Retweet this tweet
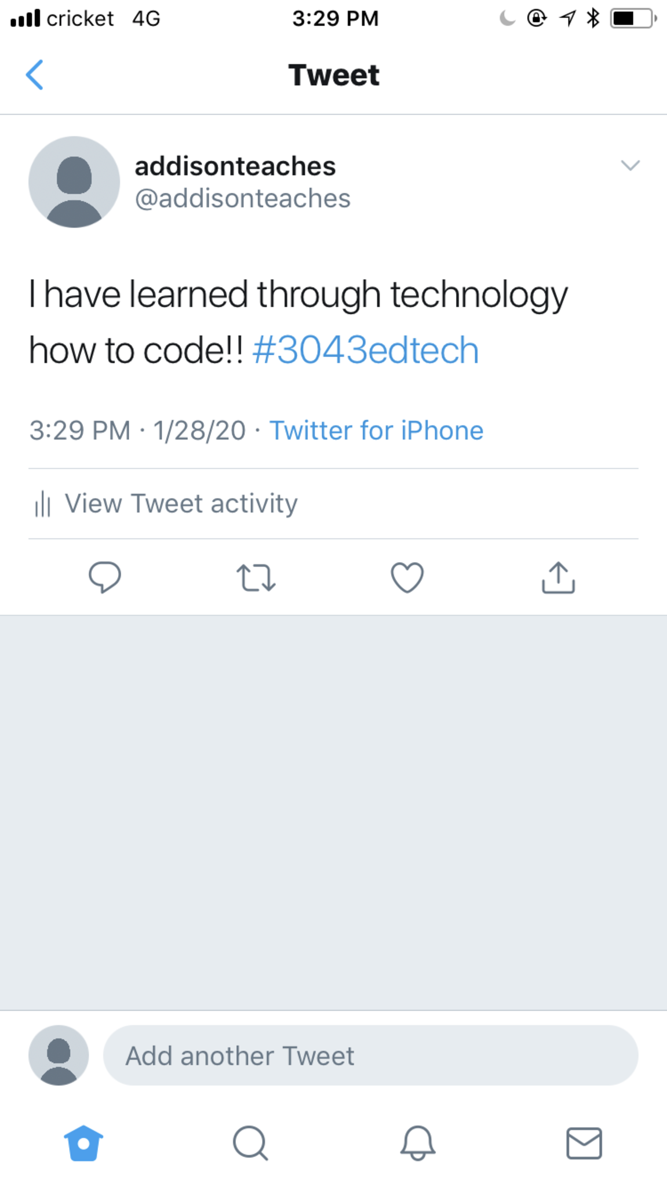 pyautogui.click(x=256, y=578)
